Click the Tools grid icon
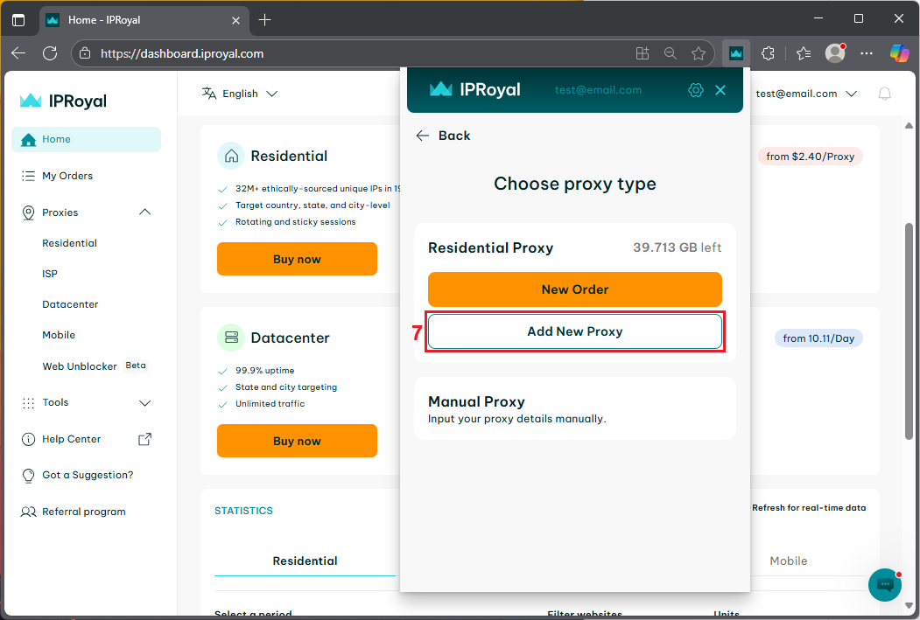 [x=28, y=402]
